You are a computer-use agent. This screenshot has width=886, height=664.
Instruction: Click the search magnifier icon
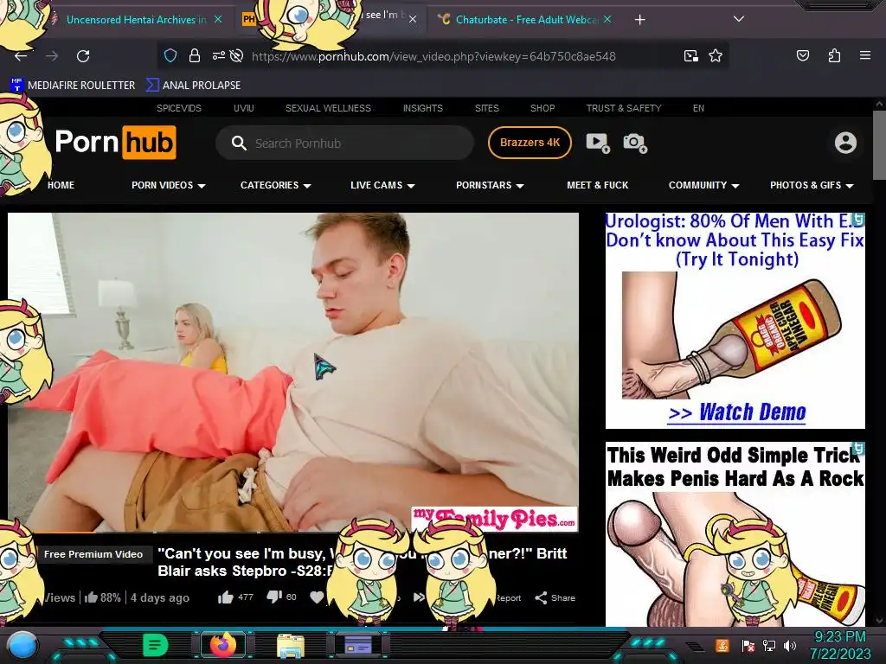(x=239, y=144)
